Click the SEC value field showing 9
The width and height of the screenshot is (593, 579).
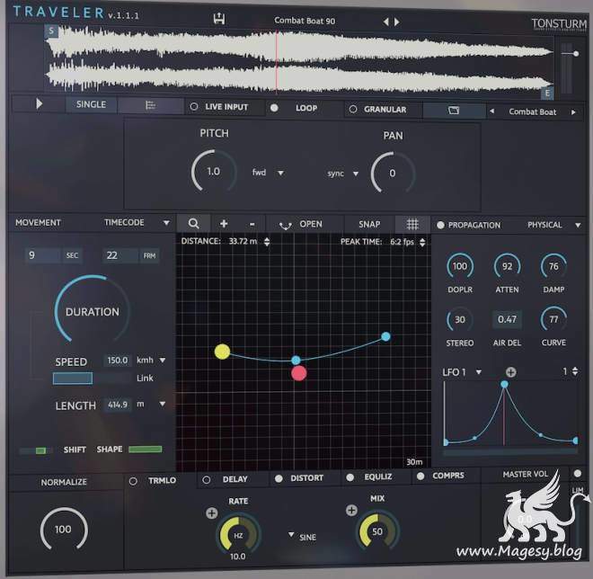[x=42, y=255]
